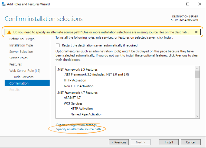Image resolution: width=206 pixels, height=148 pixels.
Task: Go to Features step
Action: coord(15,64)
